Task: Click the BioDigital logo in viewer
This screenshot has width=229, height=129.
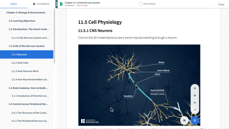Action: click(x=90, y=121)
